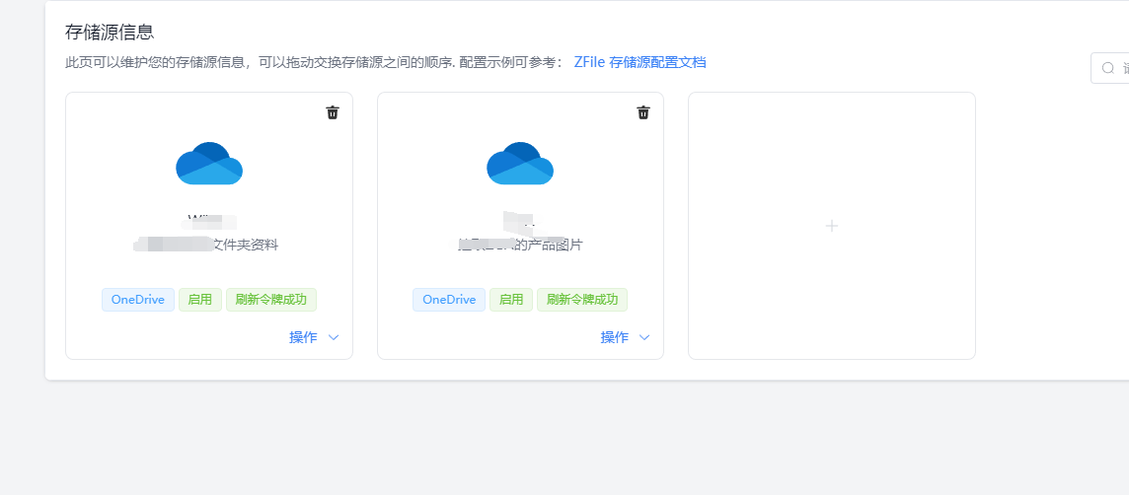Screen dimensions: 1129x495
Task: Open 操作 dropdown on 产品图片 card
Action: [625, 337]
